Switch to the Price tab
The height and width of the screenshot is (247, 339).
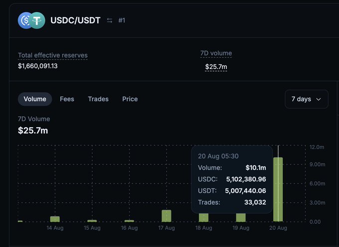130,99
